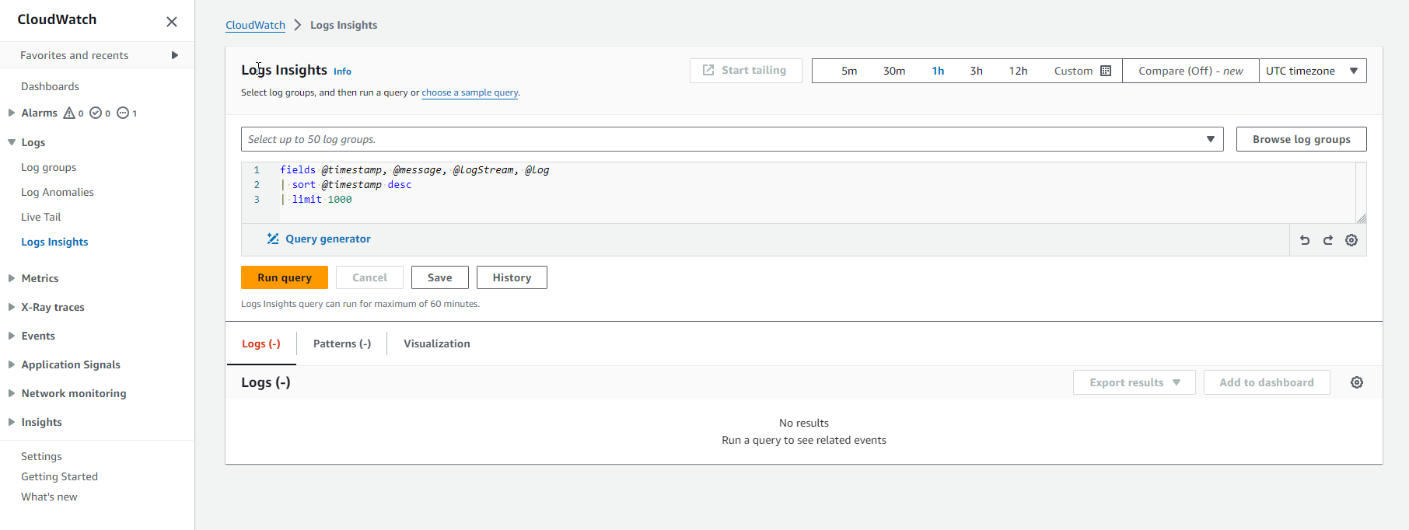Click the undo arrow in query editor
This screenshot has height=530, width=1409.
tap(1305, 240)
